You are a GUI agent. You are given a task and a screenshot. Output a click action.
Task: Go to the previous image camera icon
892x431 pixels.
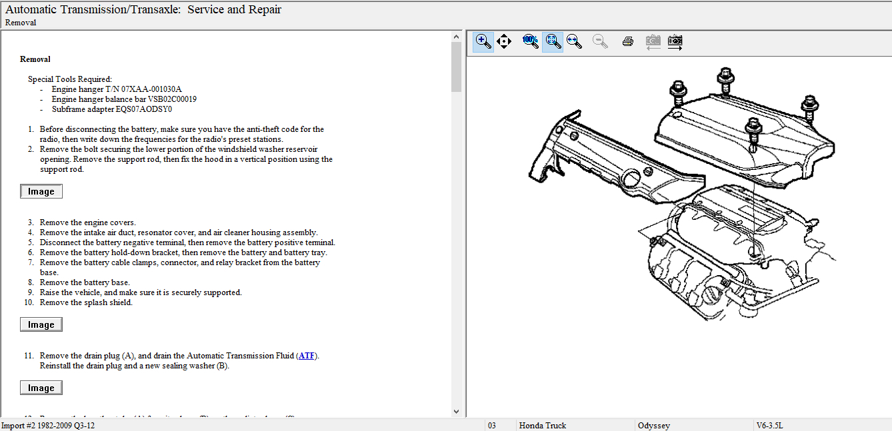point(653,42)
